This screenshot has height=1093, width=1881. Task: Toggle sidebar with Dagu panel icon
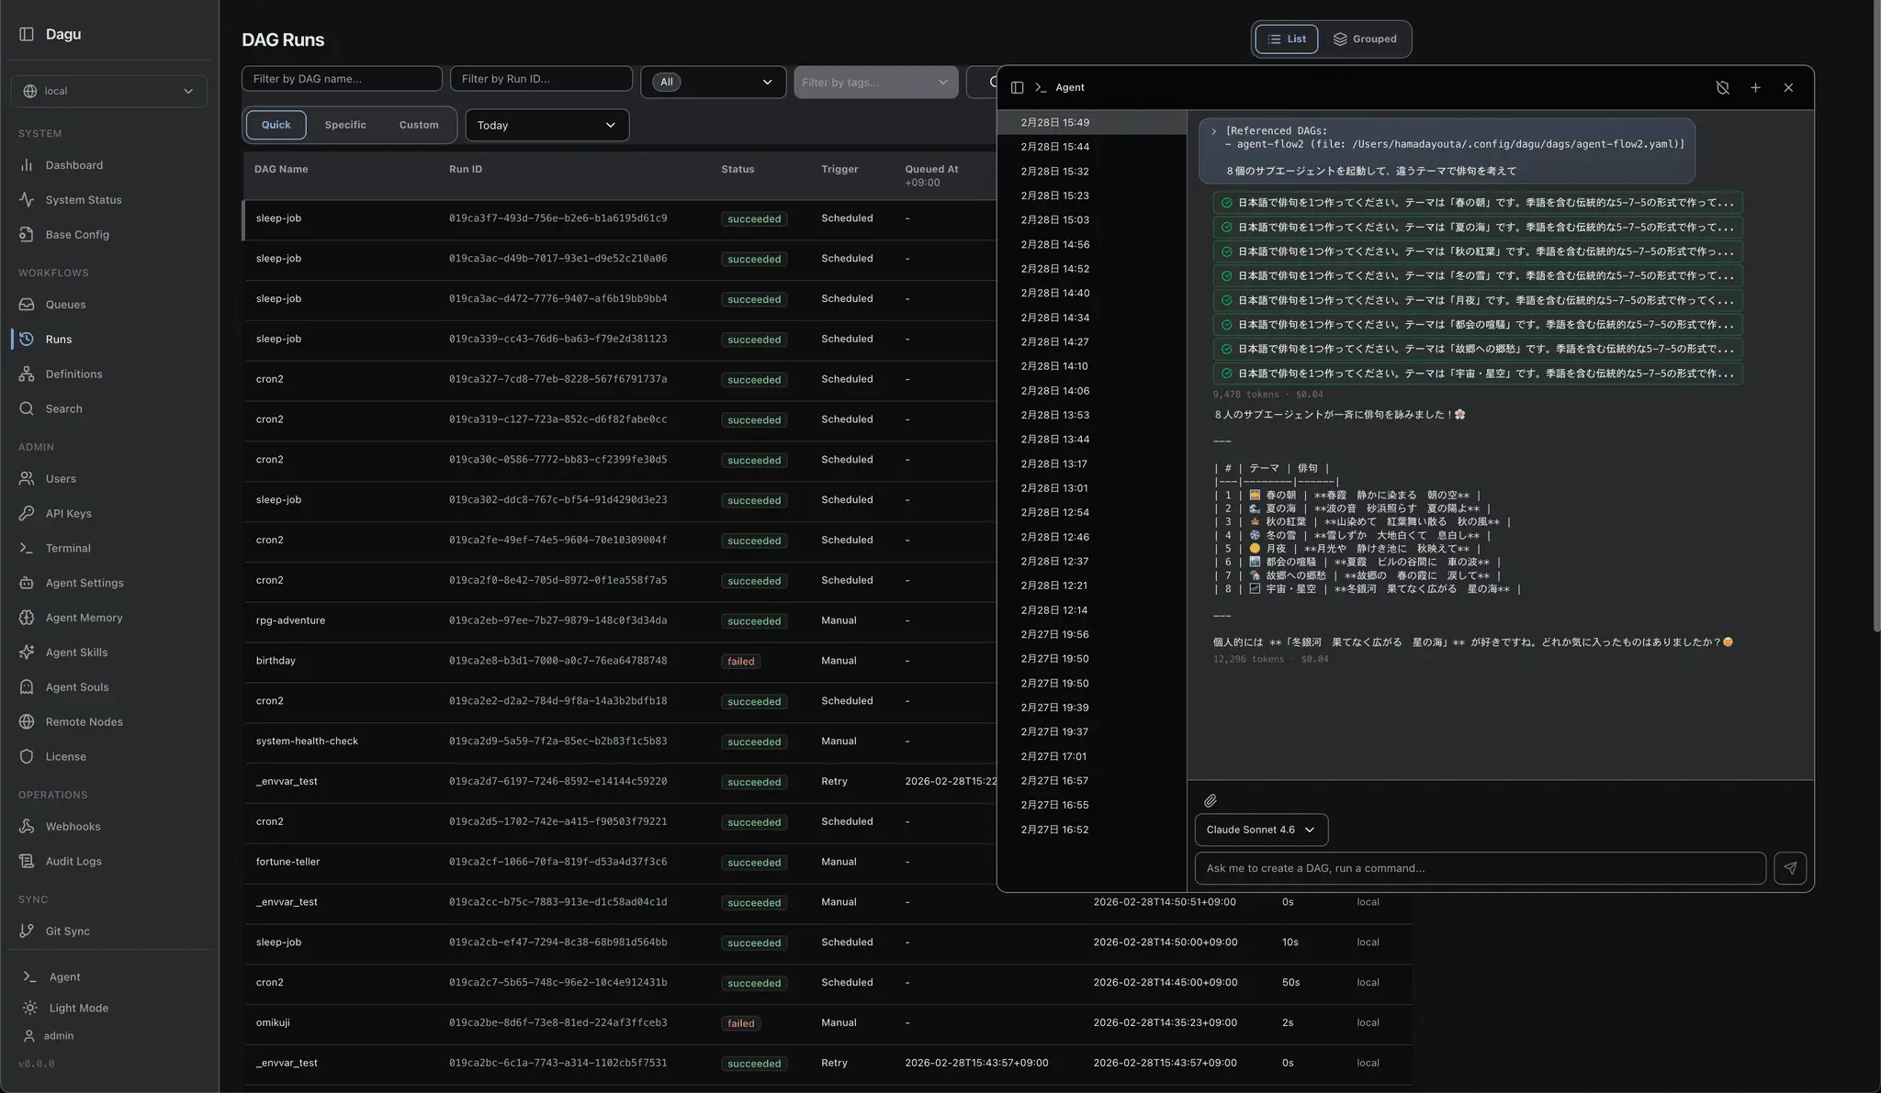(x=27, y=34)
